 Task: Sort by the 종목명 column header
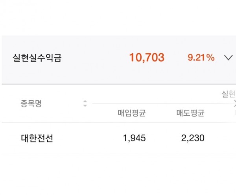31,104
